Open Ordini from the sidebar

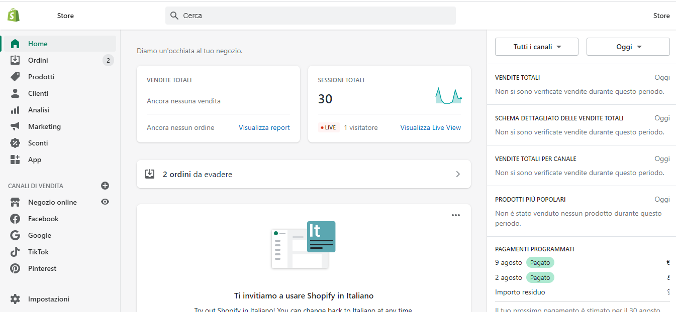coord(38,60)
